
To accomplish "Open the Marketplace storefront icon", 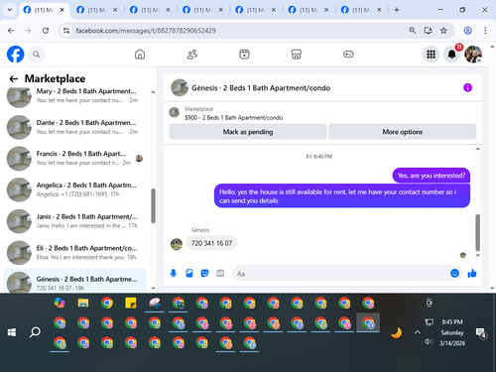I will pos(297,55).
